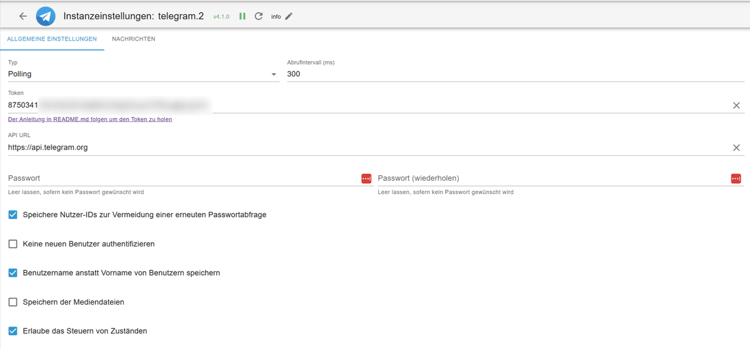Click password manager icon in Passwort field
Screen dimensions: 750x349
366,179
